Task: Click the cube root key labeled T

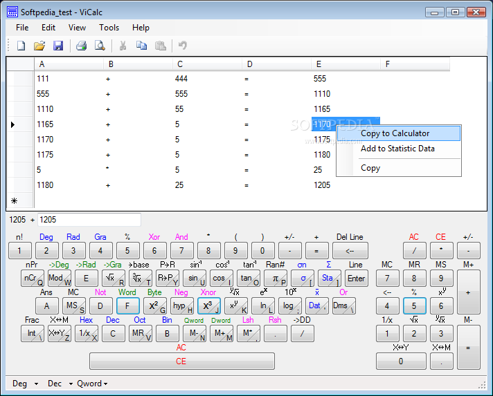Action: tap(141, 279)
